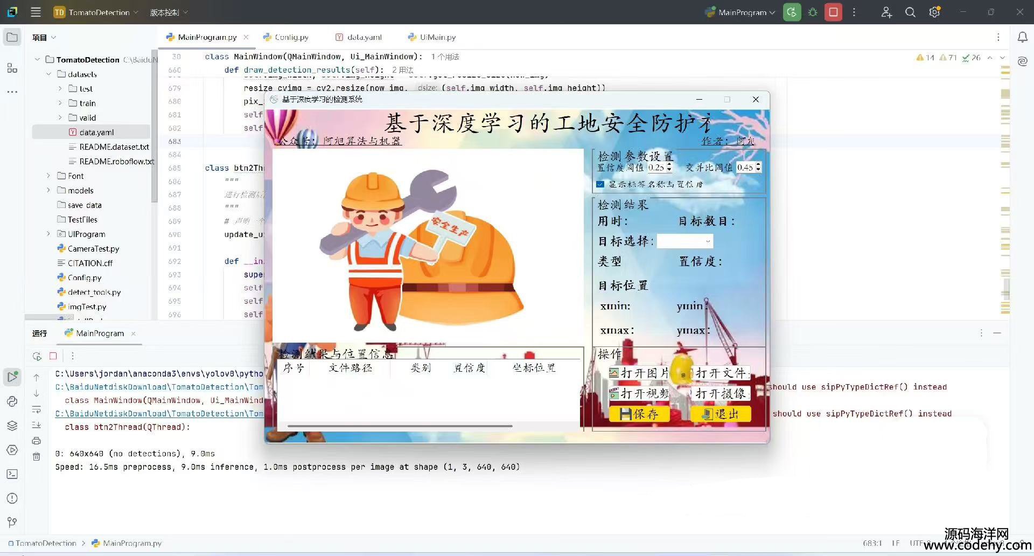Screen dimensions: 1034x556
Task: Open the AI Assistant spiral icon
Action: click(1022, 61)
